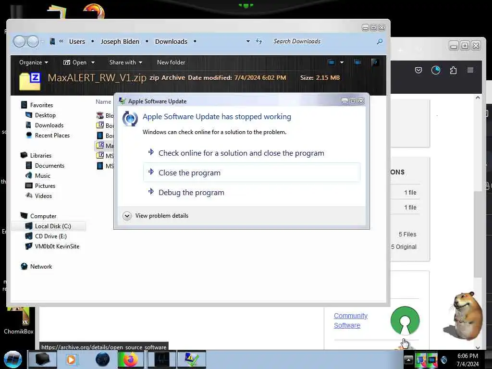Viewport: 492px width, 369px height.
Task: Click the Downloads breadcrumb segment
Action: [x=171, y=41]
